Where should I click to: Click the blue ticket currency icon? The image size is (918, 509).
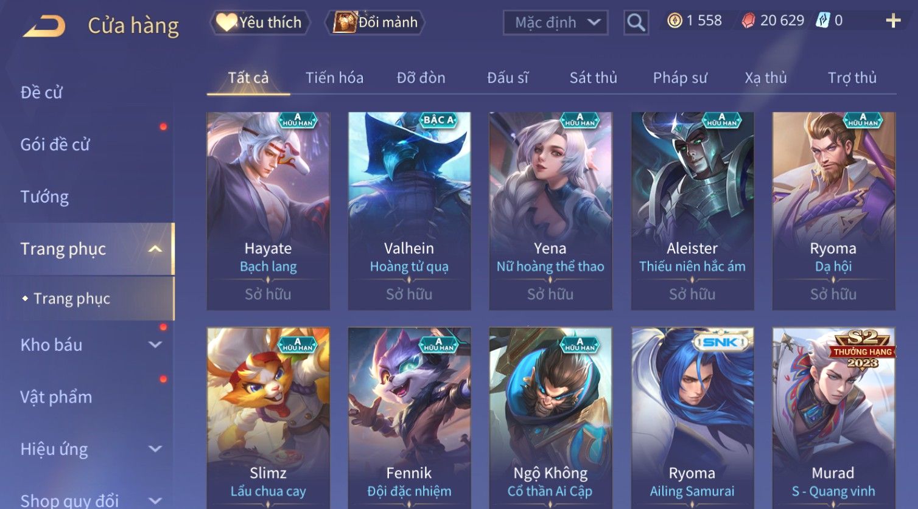(822, 20)
